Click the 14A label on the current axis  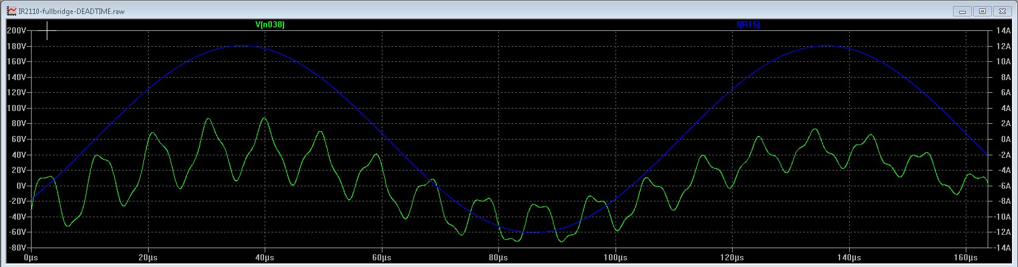[1003, 30]
